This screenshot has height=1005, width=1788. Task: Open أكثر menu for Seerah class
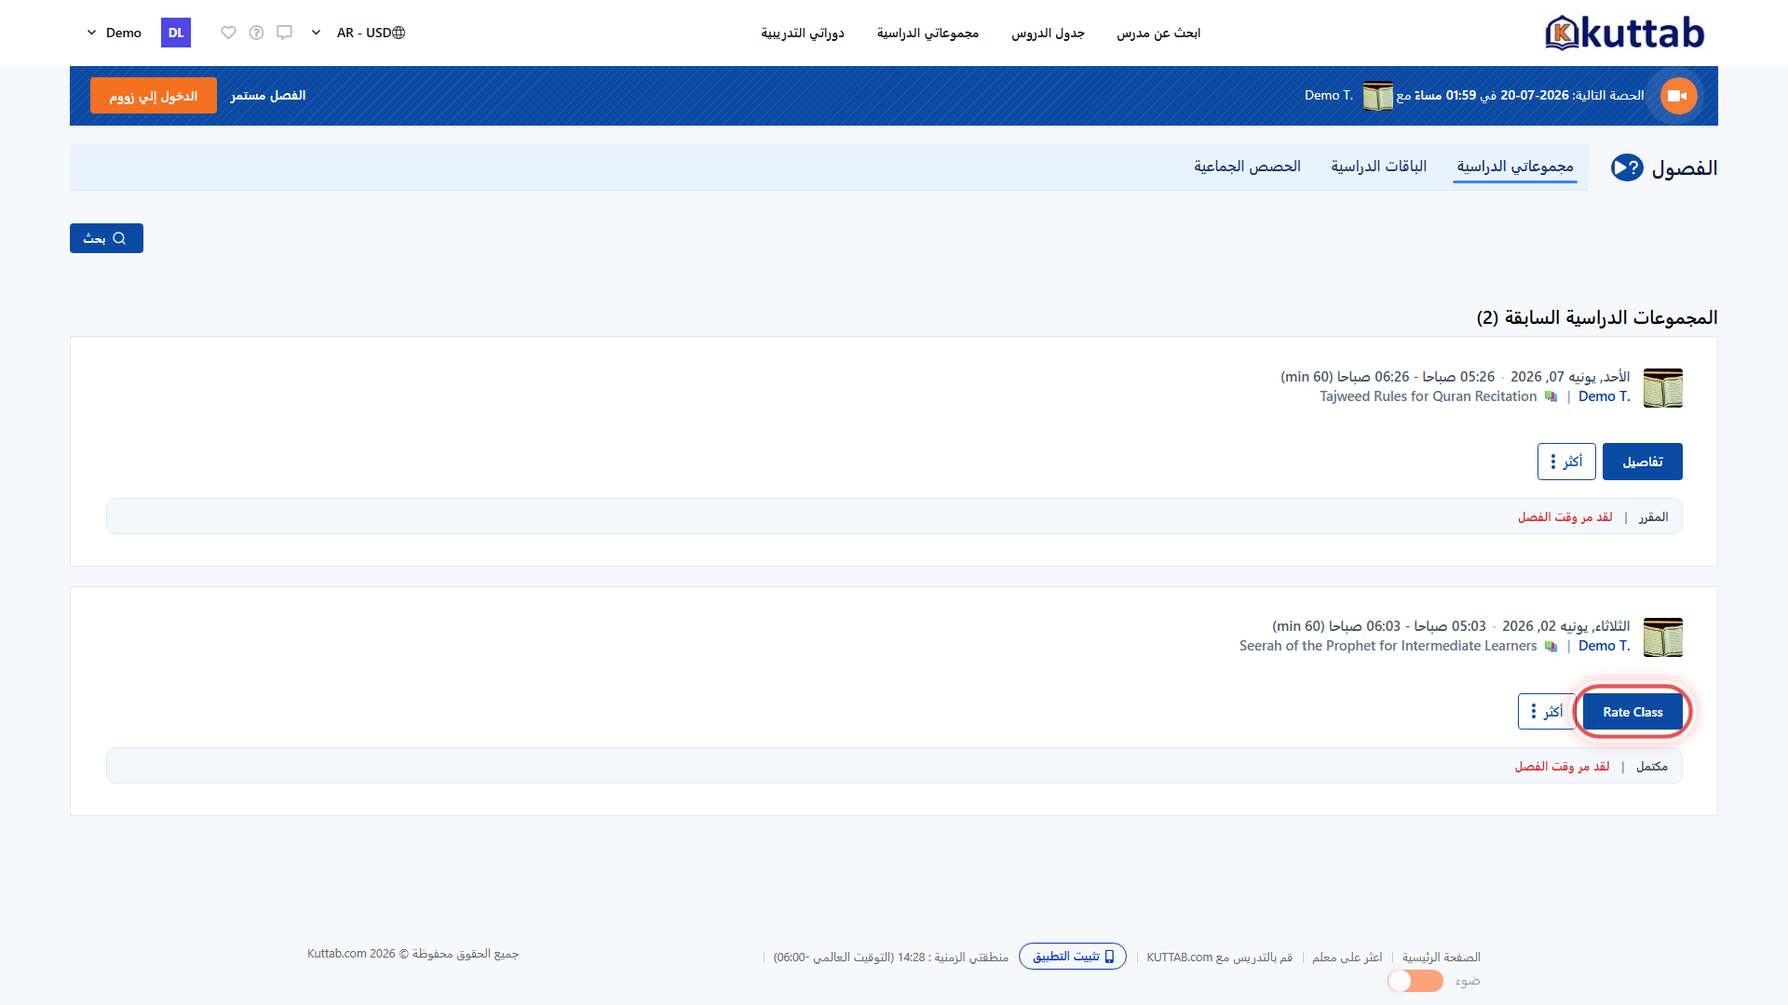tap(1547, 712)
